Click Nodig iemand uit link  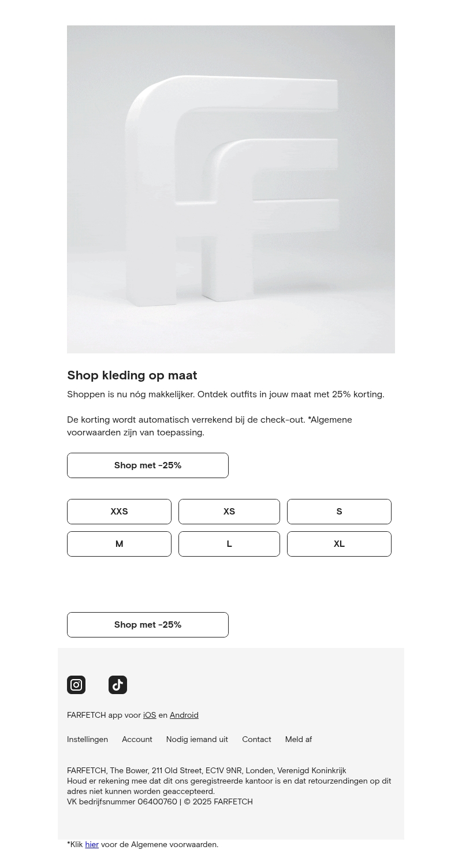(197, 739)
